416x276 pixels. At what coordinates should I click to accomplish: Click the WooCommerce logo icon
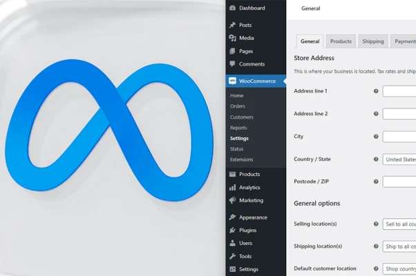(x=232, y=81)
